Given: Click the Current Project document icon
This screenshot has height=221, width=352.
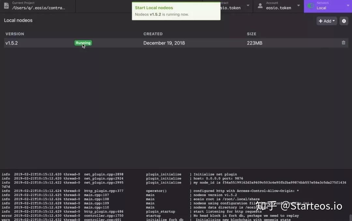Looking at the screenshot, I should point(6,5).
